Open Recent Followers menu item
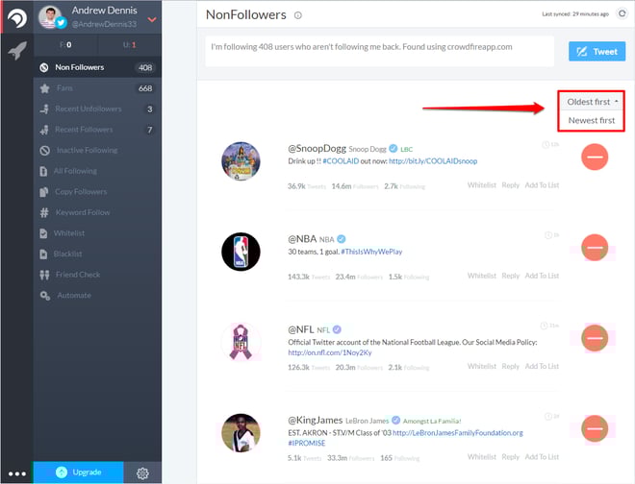 point(97,130)
